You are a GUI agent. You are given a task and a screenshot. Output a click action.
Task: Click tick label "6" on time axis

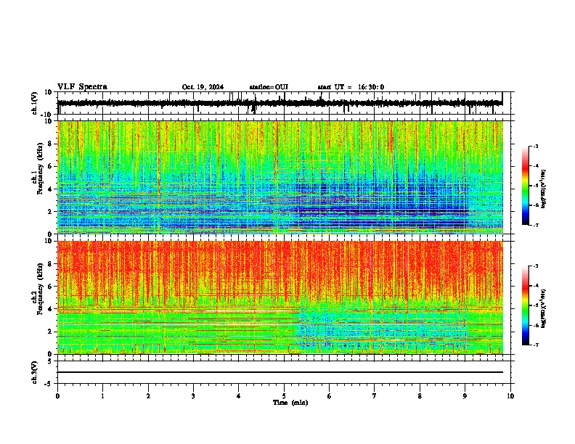click(x=330, y=396)
